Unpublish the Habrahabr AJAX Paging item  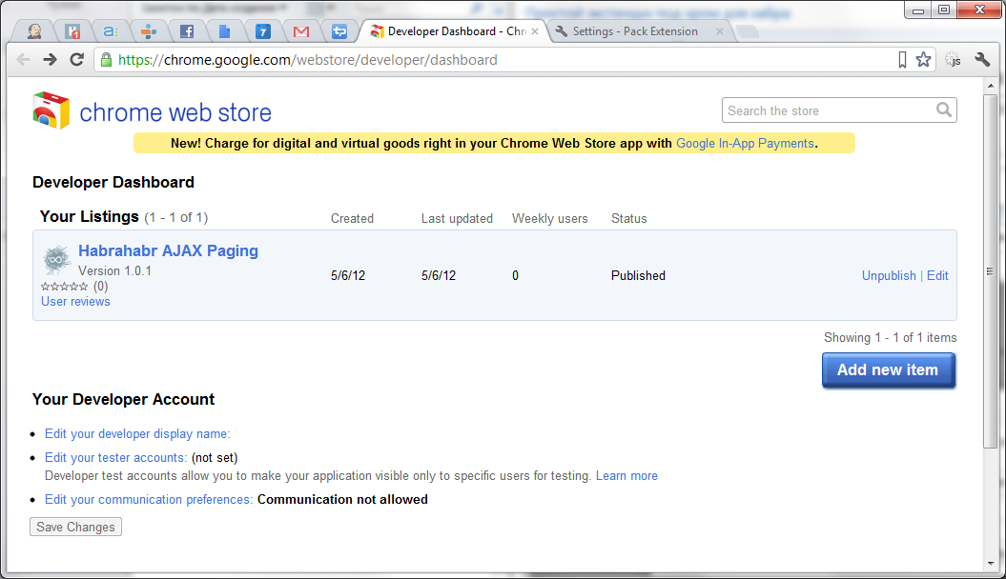point(889,275)
